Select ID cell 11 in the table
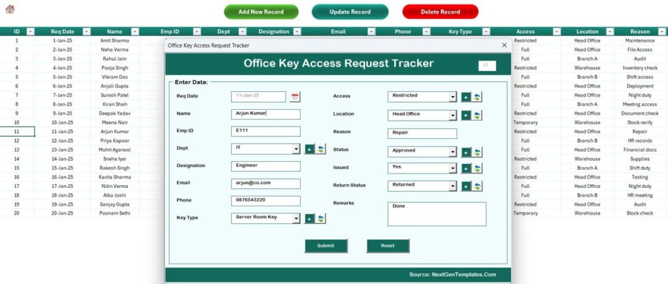The image size is (668, 284). pos(17,131)
